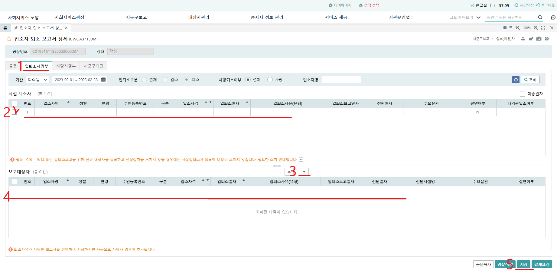Click the camera screenshot icon
The height and width of the screenshot is (270, 557).
tap(539, 39)
